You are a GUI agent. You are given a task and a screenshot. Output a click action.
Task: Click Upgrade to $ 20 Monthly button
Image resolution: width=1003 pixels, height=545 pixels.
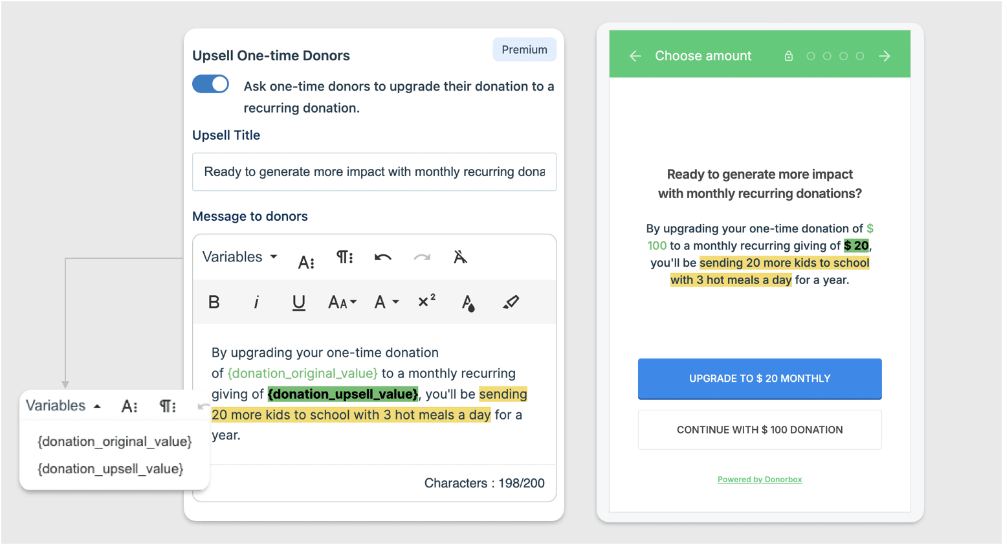click(759, 379)
